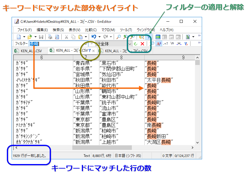Open the Undo dropdown arrow

pos(99,36)
